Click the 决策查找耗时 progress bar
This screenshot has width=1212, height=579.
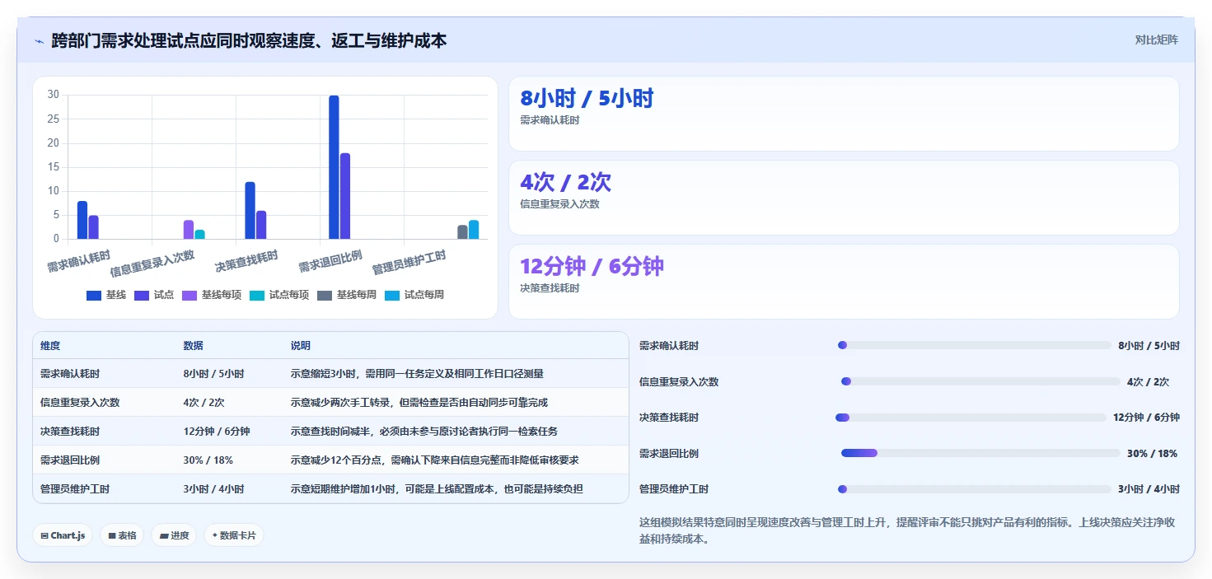[971, 418]
